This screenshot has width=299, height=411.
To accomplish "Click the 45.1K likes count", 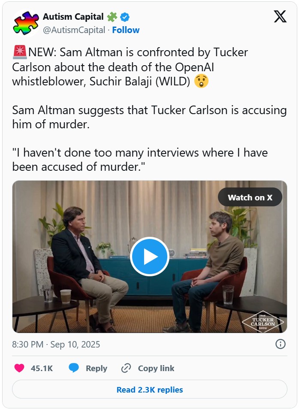I will point(42,369).
